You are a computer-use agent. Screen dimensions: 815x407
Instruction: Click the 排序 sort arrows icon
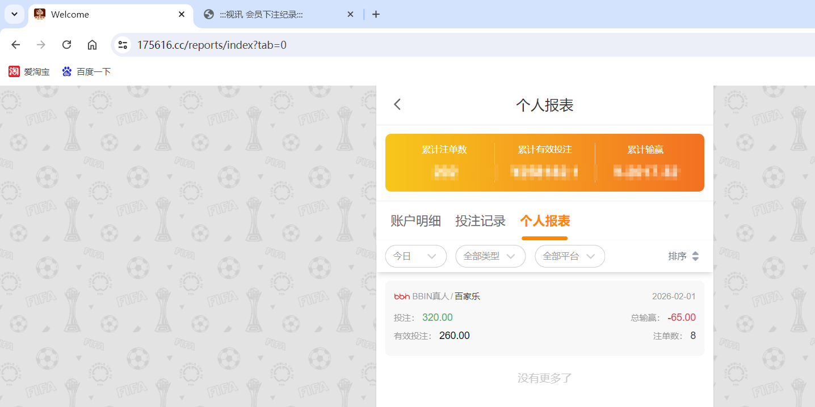click(696, 256)
